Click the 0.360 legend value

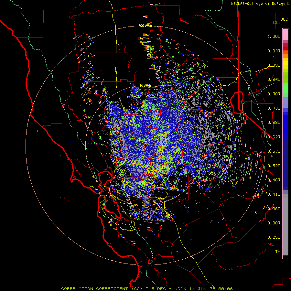pos(274,209)
